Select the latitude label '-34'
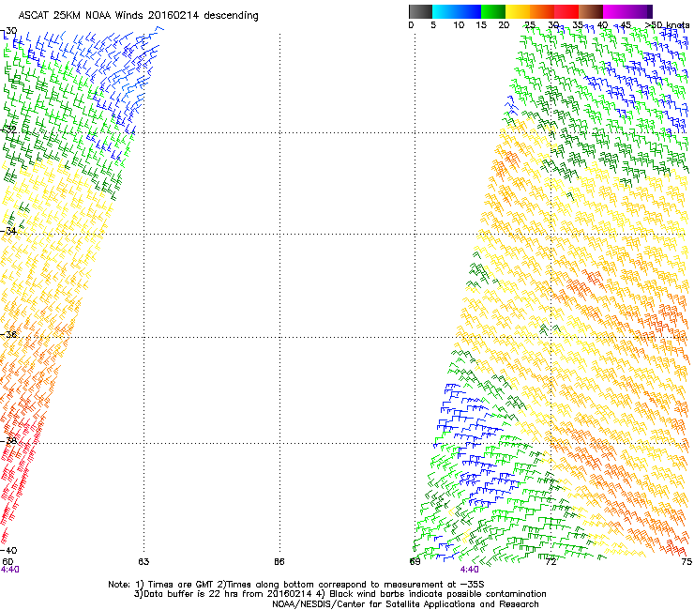694x610 pixels. (x=8, y=231)
